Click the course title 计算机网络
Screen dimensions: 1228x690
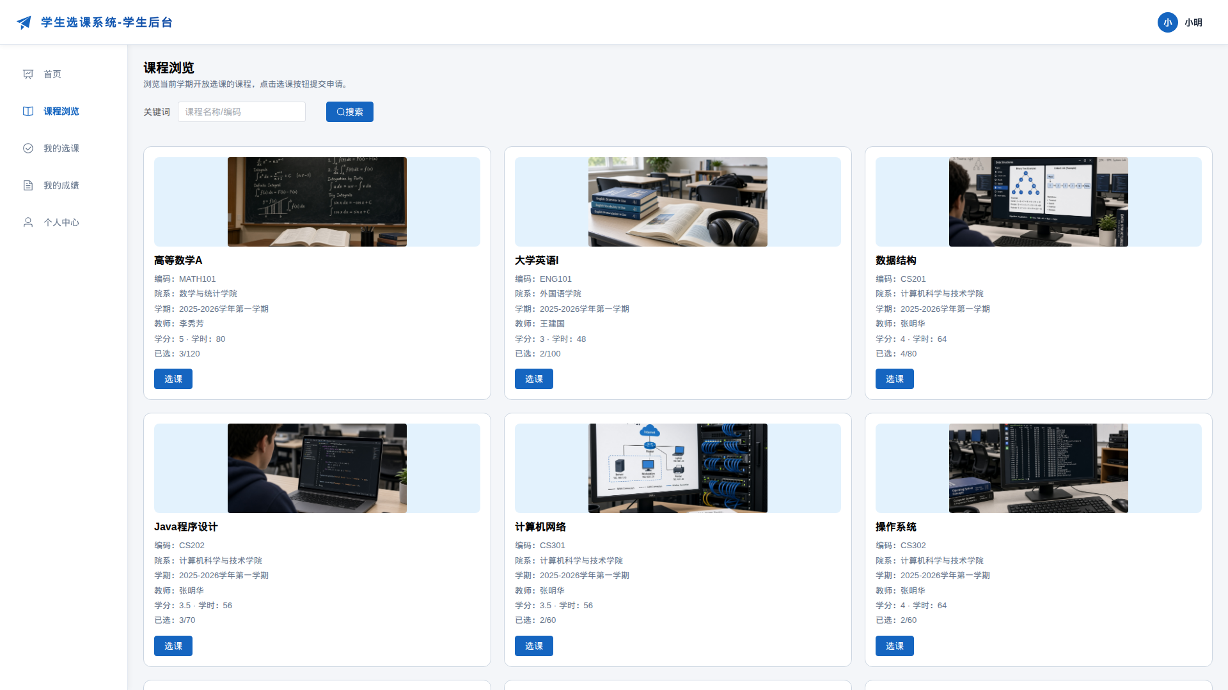pyautogui.click(x=540, y=526)
